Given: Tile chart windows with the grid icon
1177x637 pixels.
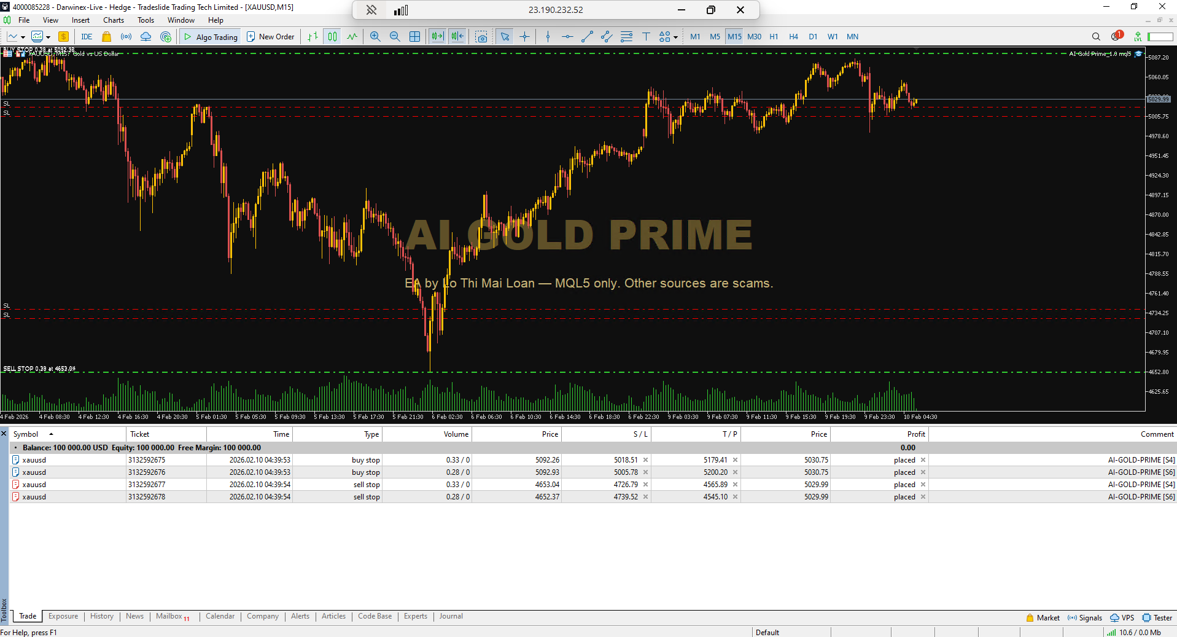Looking at the screenshot, I should [x=415, y=37].
